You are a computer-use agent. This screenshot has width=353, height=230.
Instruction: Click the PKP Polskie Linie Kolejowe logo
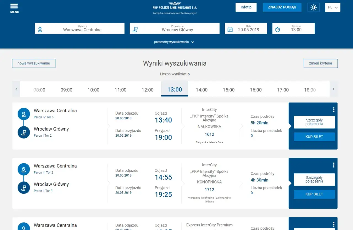point(175,7)
